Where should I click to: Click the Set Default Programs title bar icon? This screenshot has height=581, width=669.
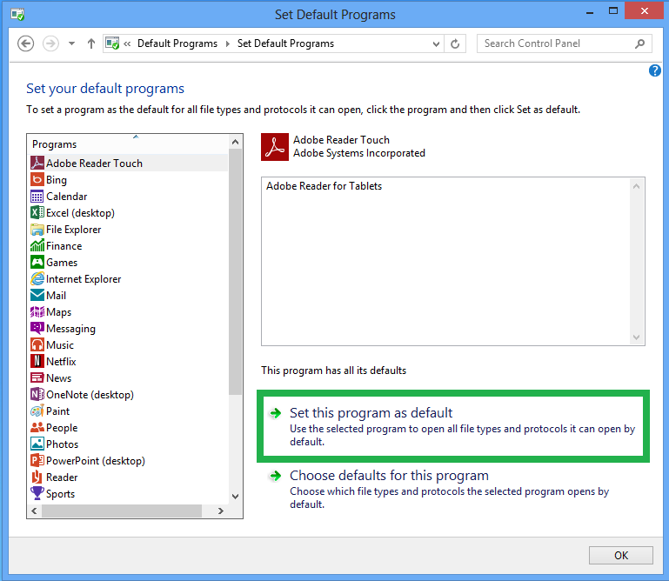[x=17, y=15]
